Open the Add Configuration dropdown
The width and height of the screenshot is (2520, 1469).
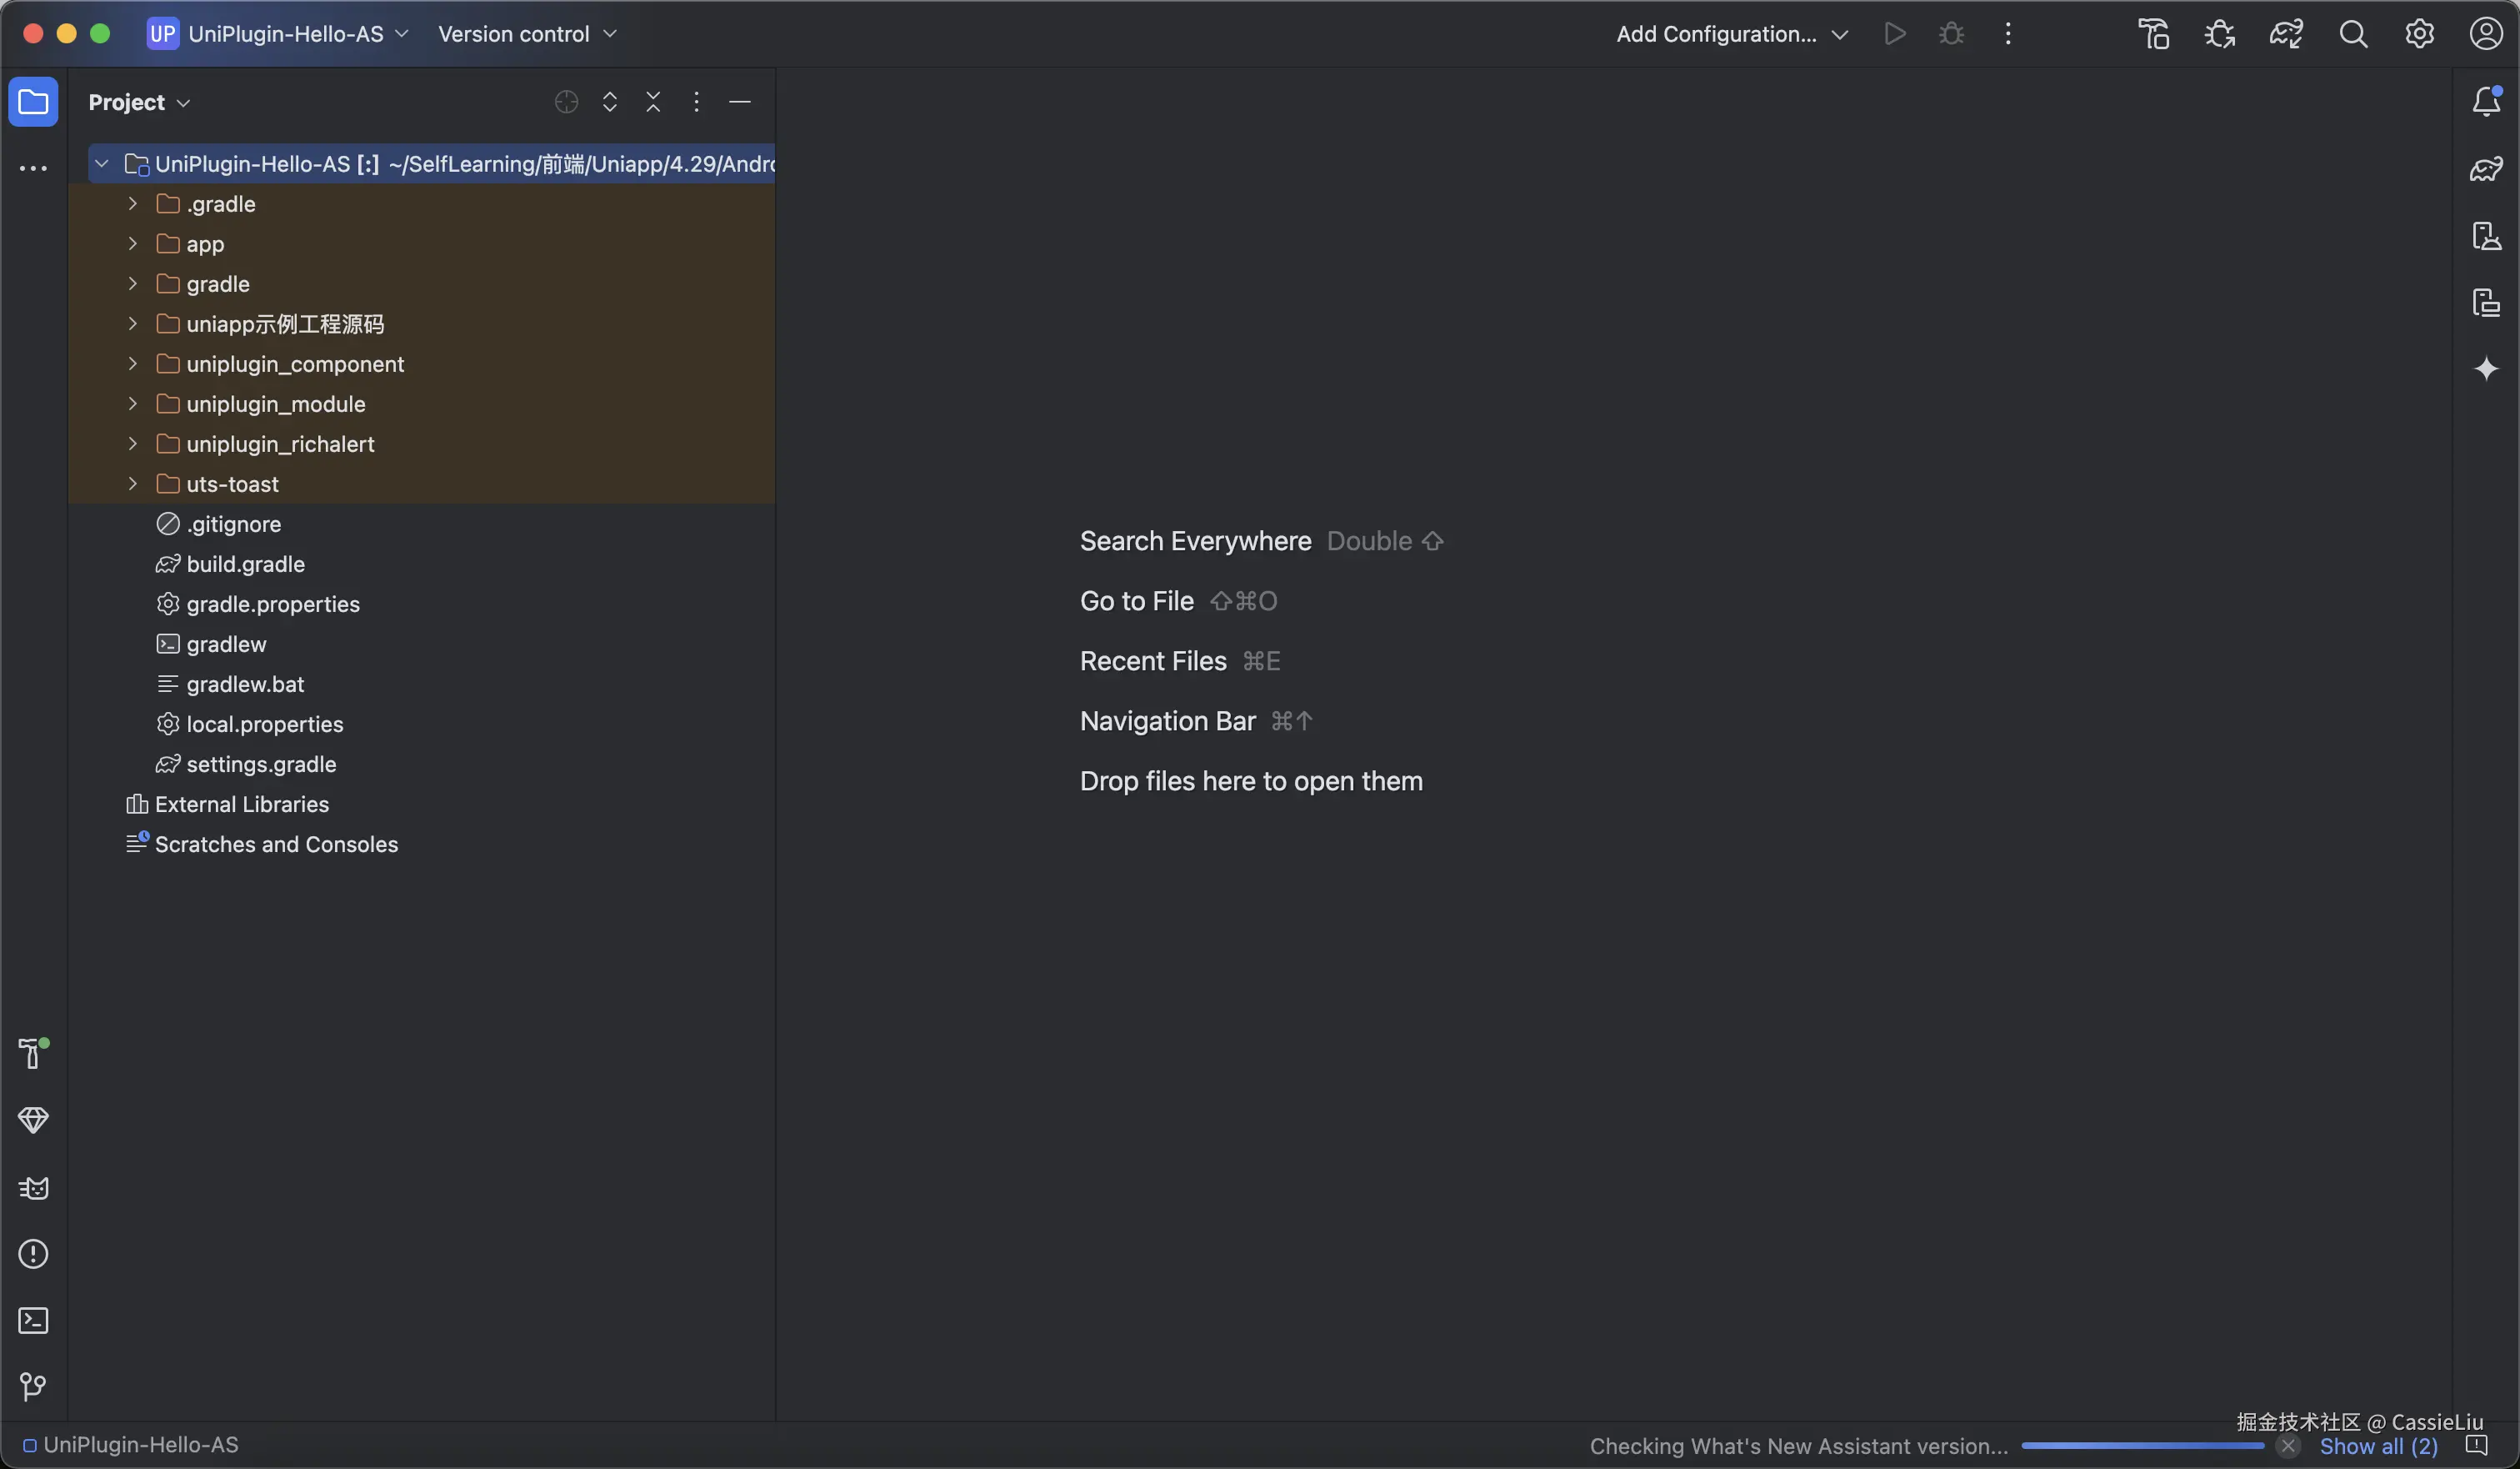pos(1731,34)
